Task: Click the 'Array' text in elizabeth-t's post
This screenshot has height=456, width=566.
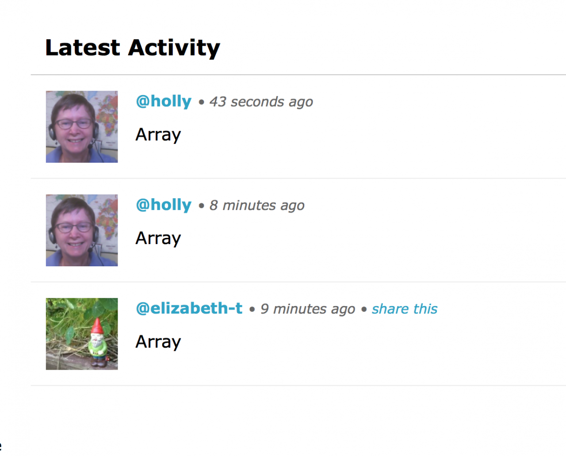Action: coord(158,342)
